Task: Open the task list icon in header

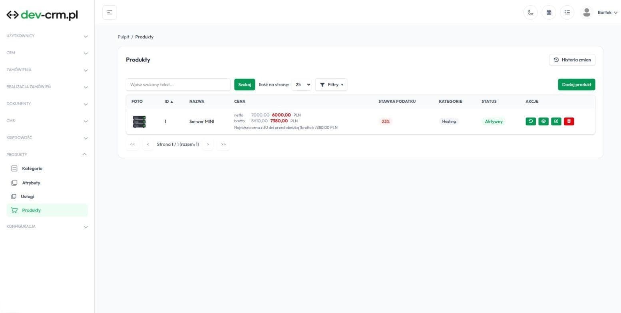Action: click(x=567, y=12)
